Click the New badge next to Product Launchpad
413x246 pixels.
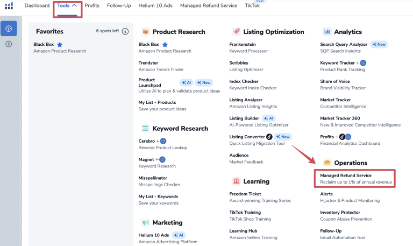coord(204,82)
